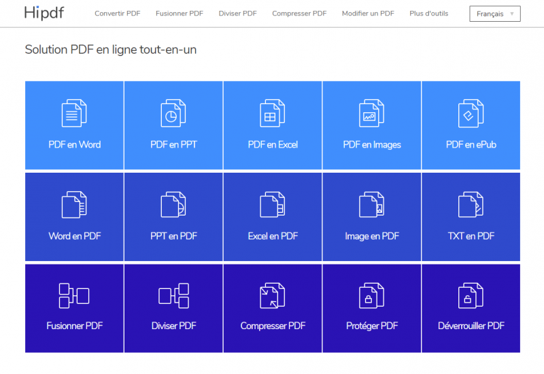The image size is (544, 374).
Task: Open the Français language dropdown
Action: point(494,14)
